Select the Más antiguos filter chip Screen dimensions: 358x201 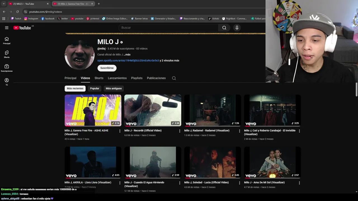(114, 88)
